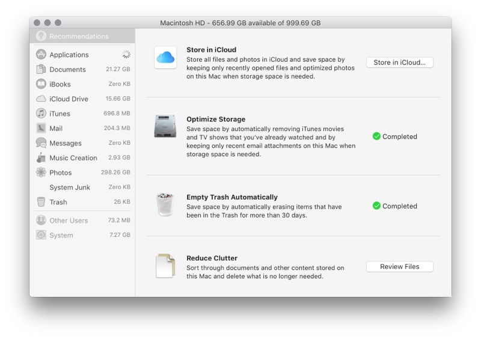The image size is (481, 339).
Task: Click the iBooks sidebar icon
Action: tap(41, 84)
